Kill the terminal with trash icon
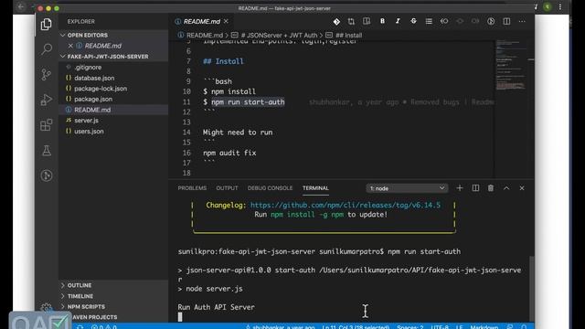Viewport: 585px width, 329px height. [491, 188]
